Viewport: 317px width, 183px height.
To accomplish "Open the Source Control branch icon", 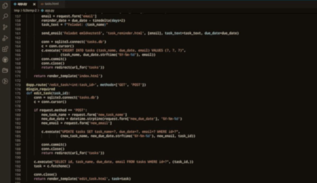I will click(x=5, y=27).
